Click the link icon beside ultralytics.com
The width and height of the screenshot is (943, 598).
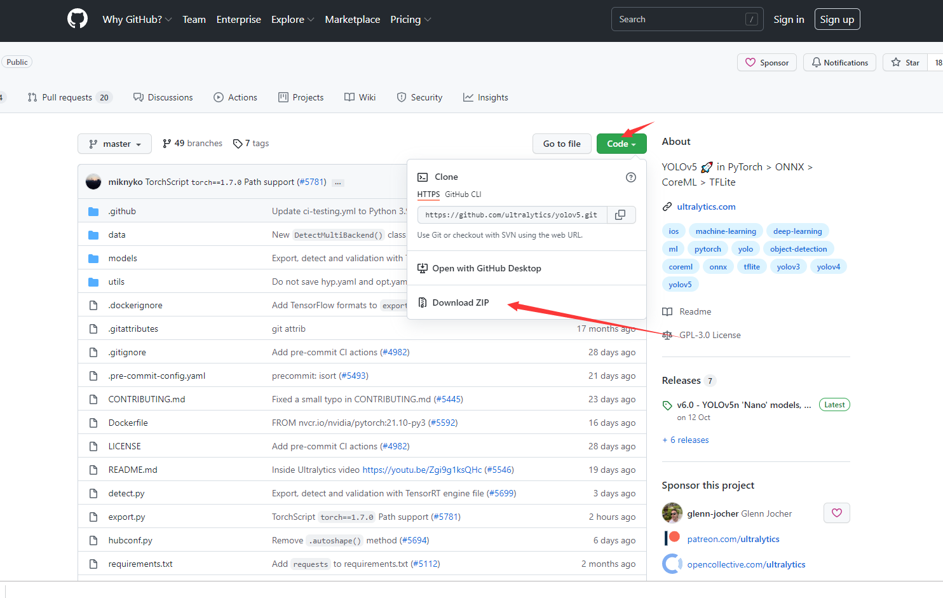(667, 207)
